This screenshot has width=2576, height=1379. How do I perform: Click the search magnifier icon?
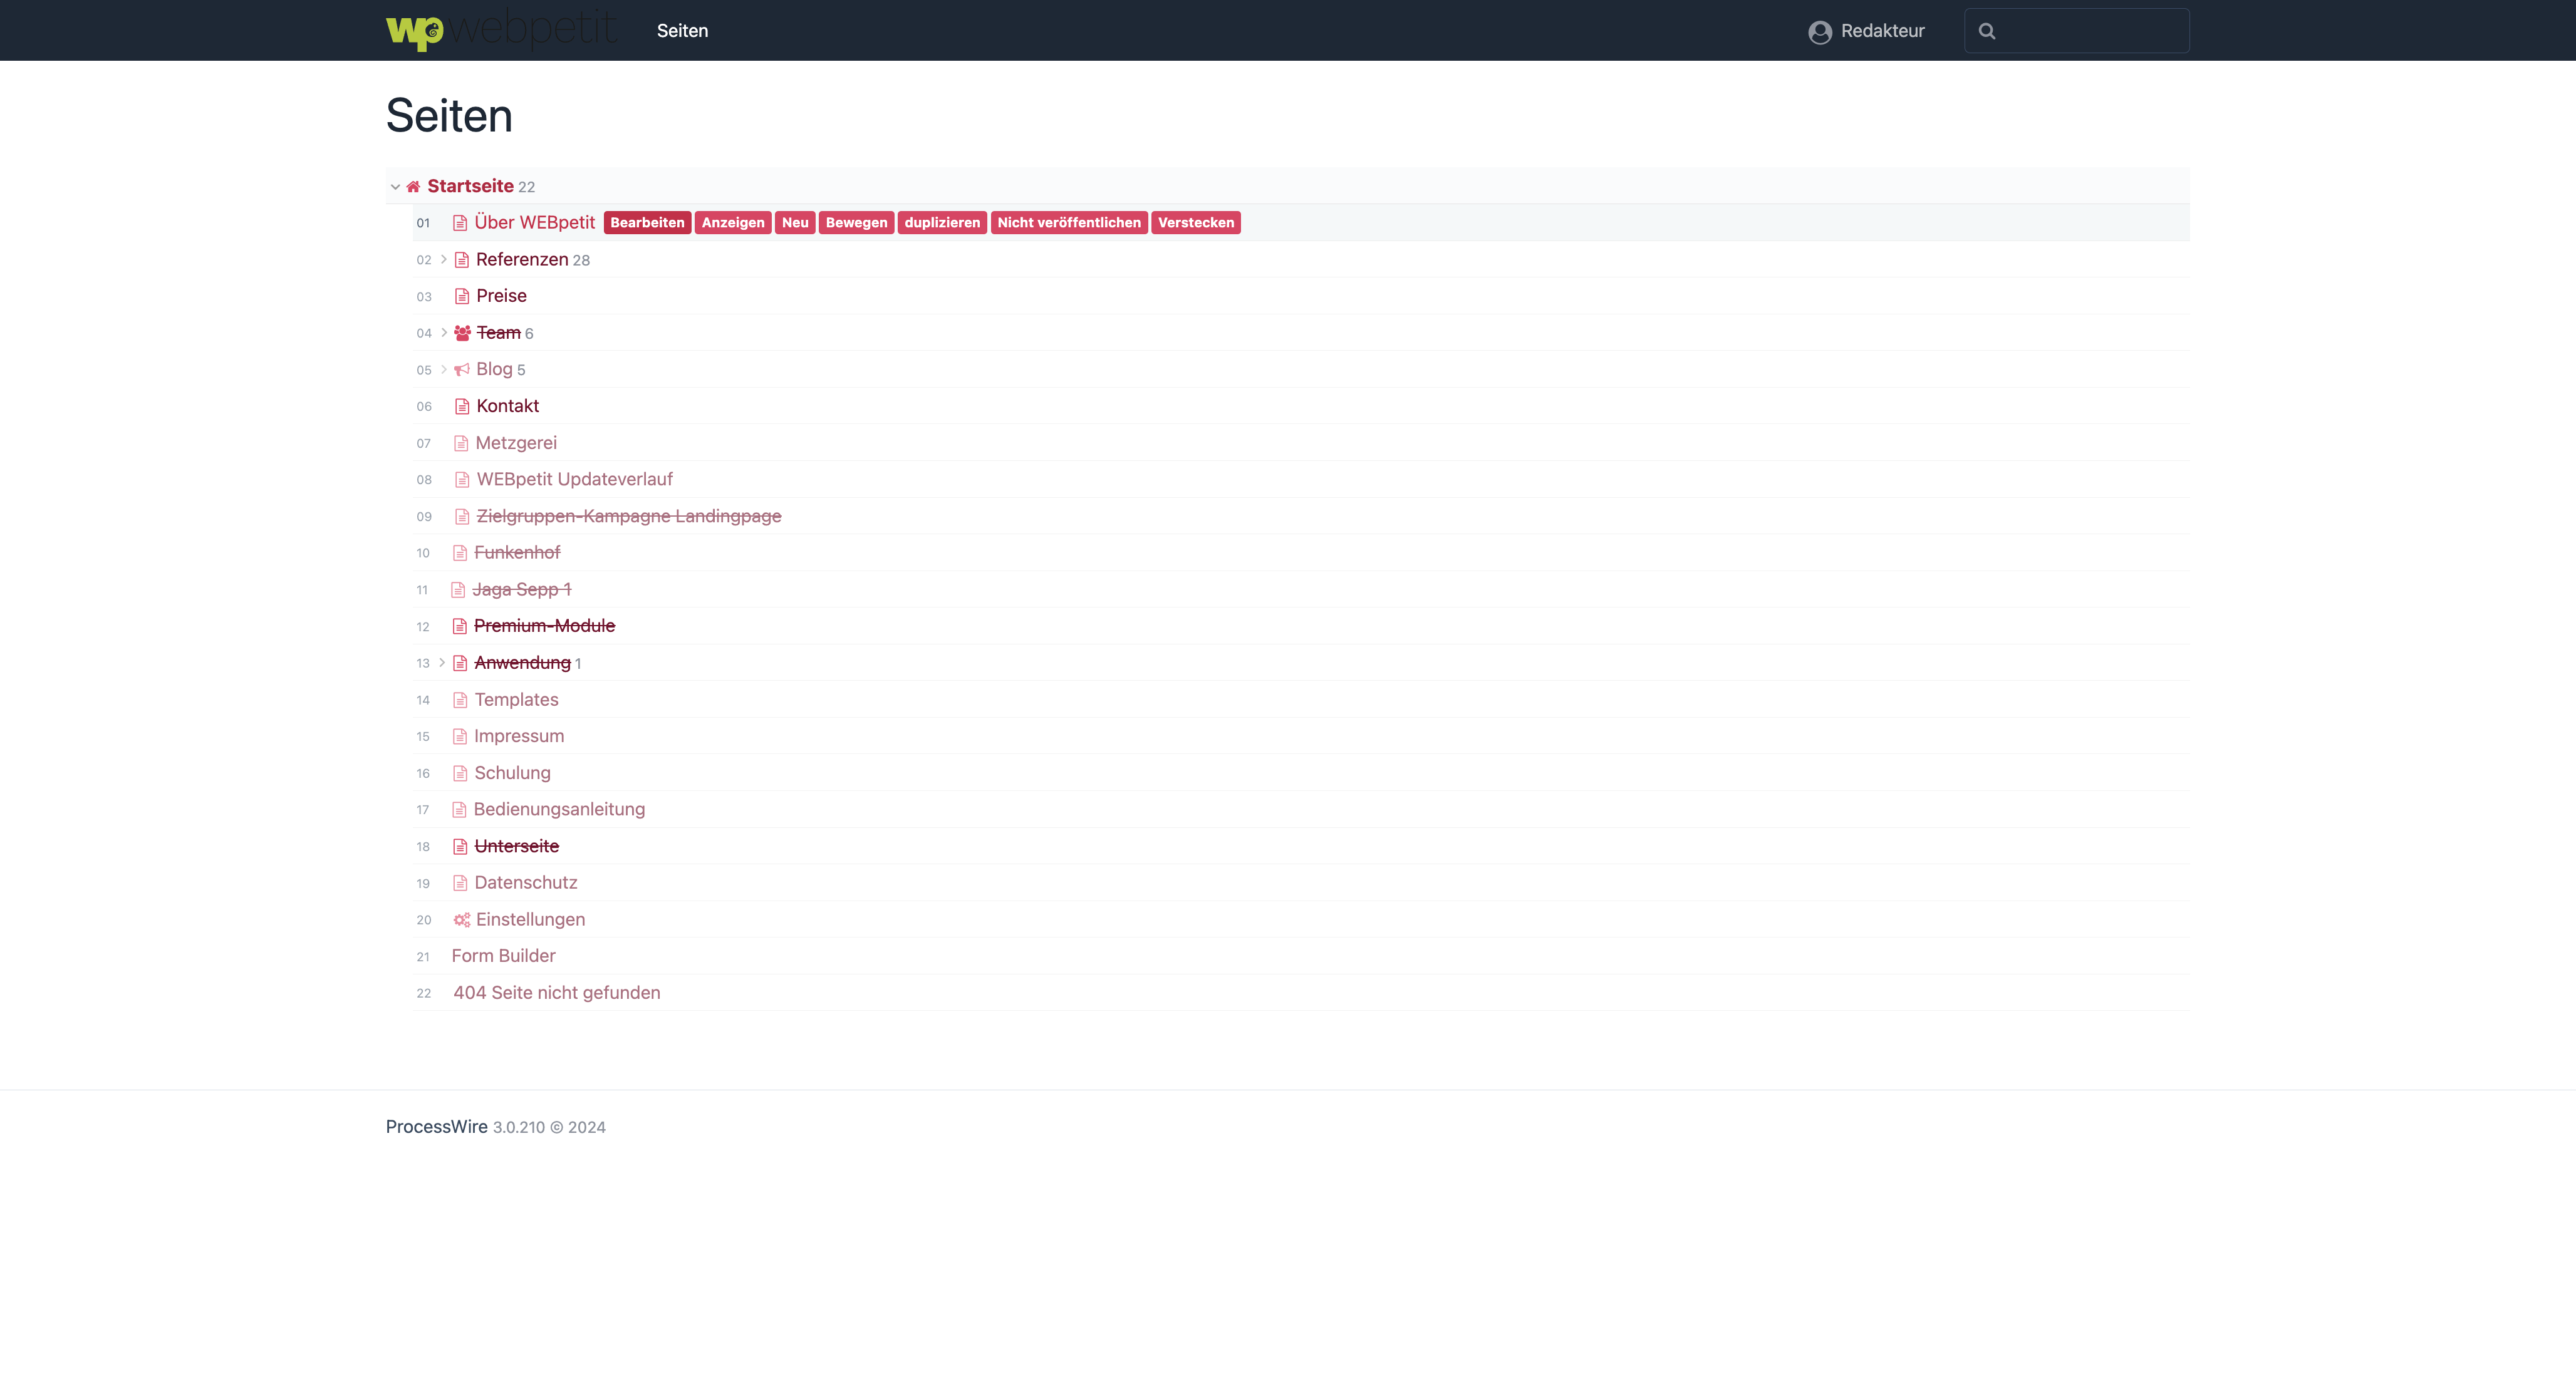(x=1987, y=31)
